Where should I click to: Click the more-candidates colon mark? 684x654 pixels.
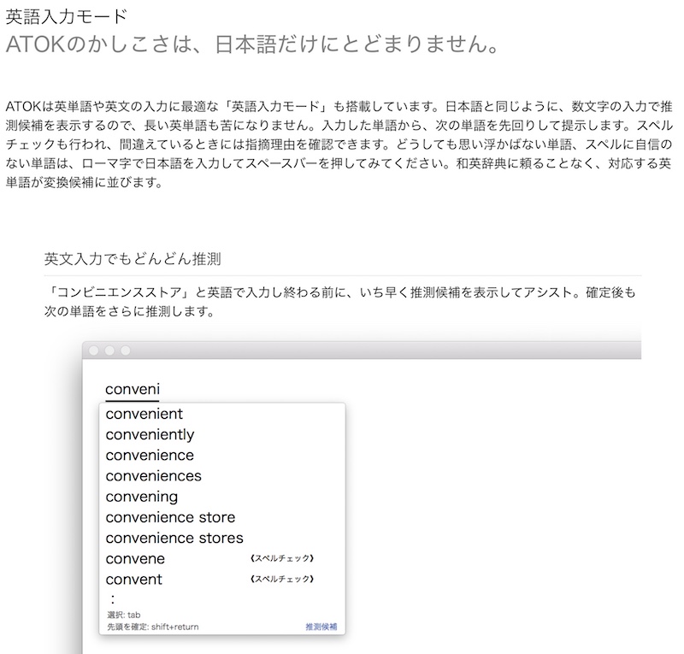113,598
